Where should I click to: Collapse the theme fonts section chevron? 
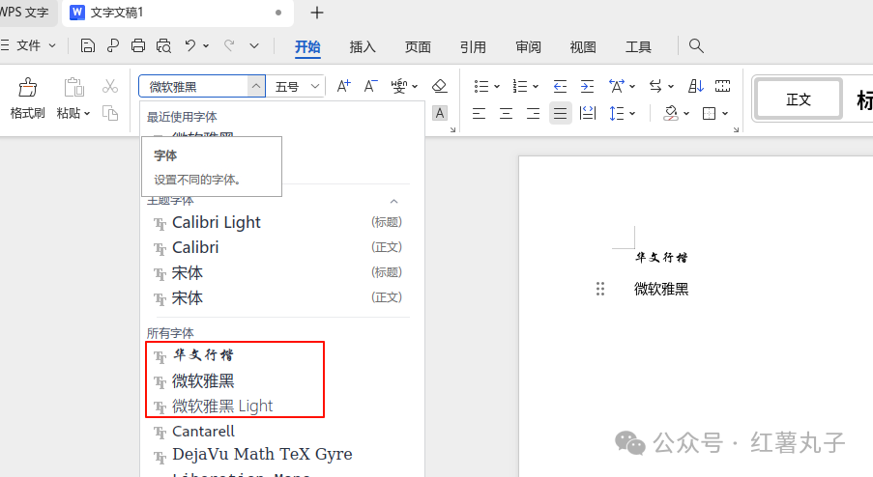tap(393, 201)
